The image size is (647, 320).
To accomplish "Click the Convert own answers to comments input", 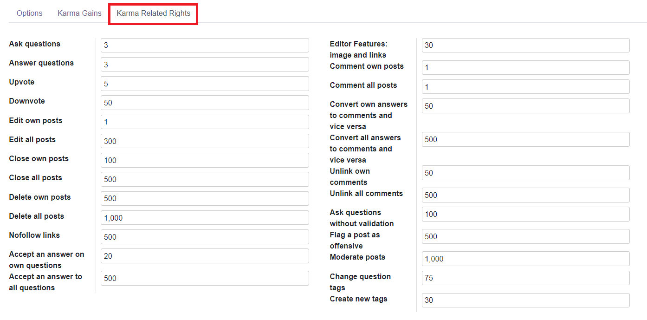I will (524, 105).
